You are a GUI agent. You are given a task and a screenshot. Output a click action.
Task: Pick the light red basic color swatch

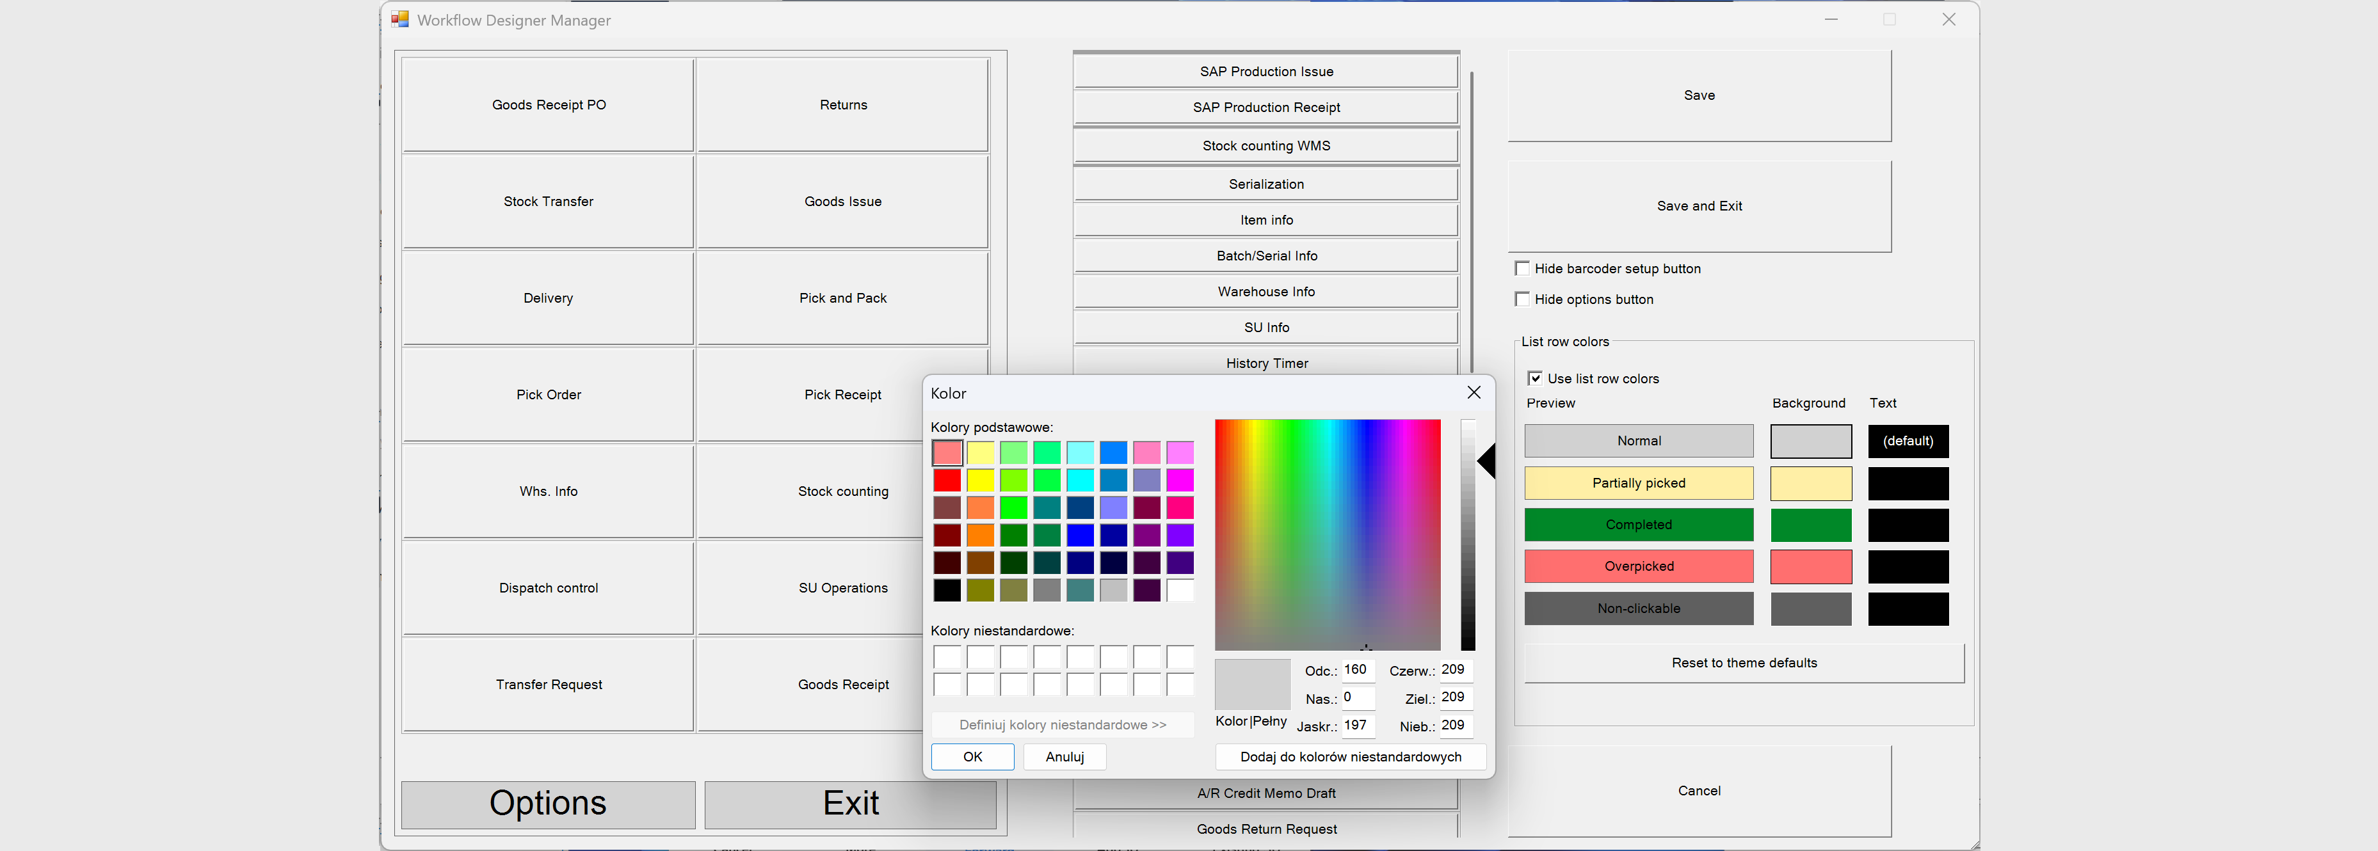(947, 452)
